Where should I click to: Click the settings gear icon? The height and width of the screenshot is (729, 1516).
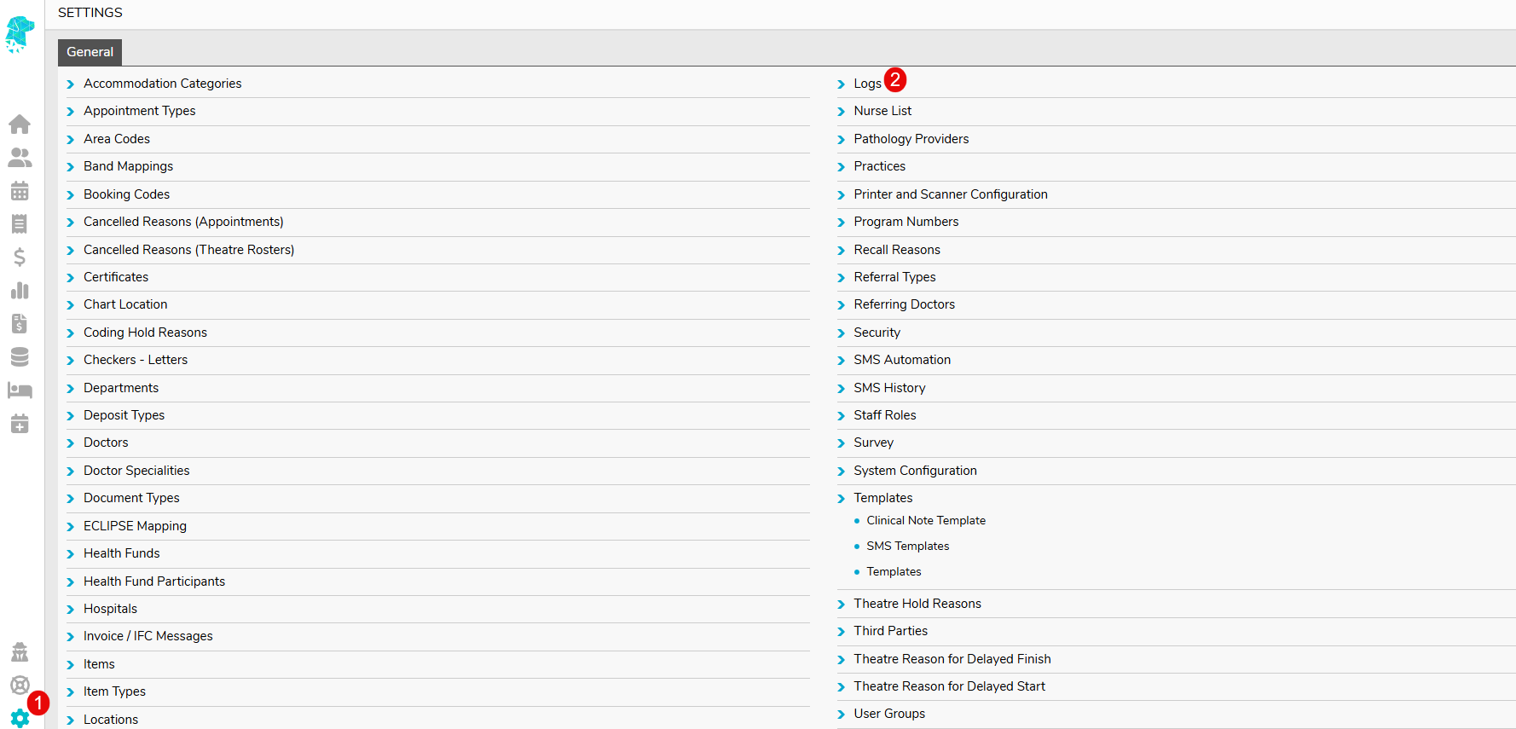click(20, 718)
